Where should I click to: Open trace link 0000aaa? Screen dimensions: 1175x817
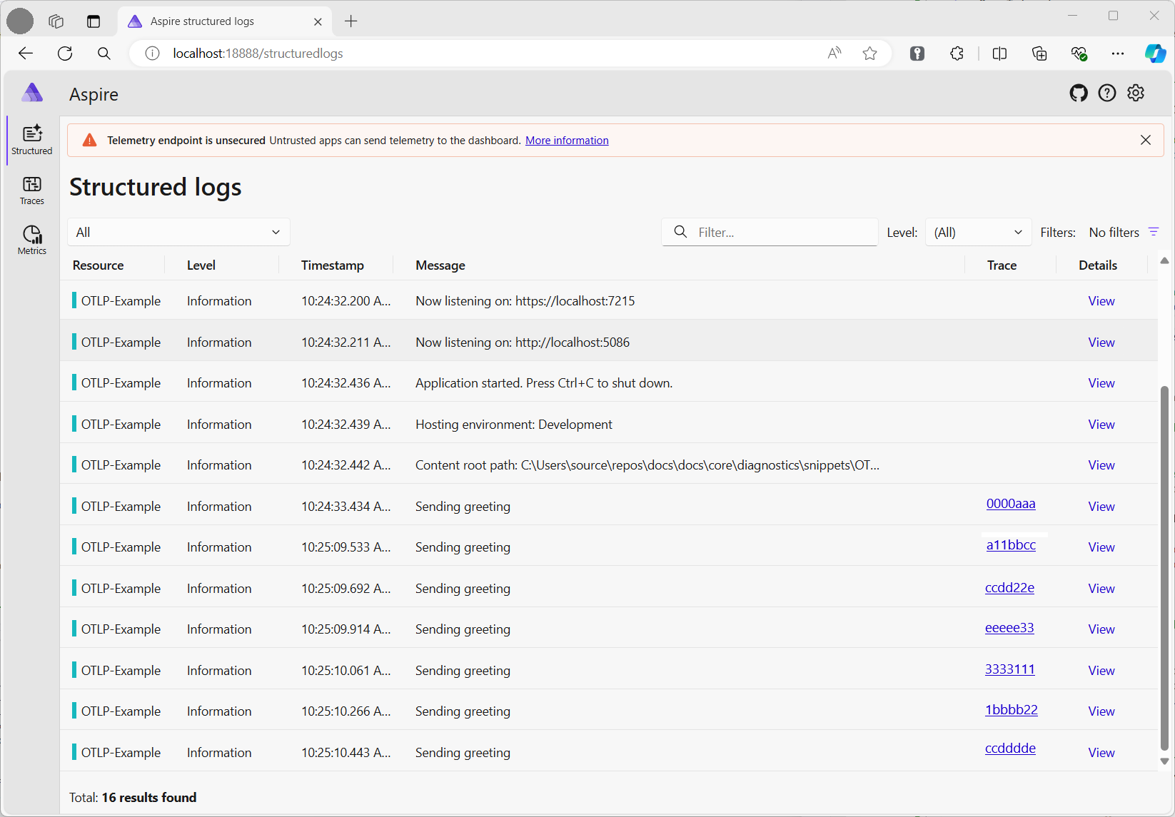click(x=1010, y=504)
